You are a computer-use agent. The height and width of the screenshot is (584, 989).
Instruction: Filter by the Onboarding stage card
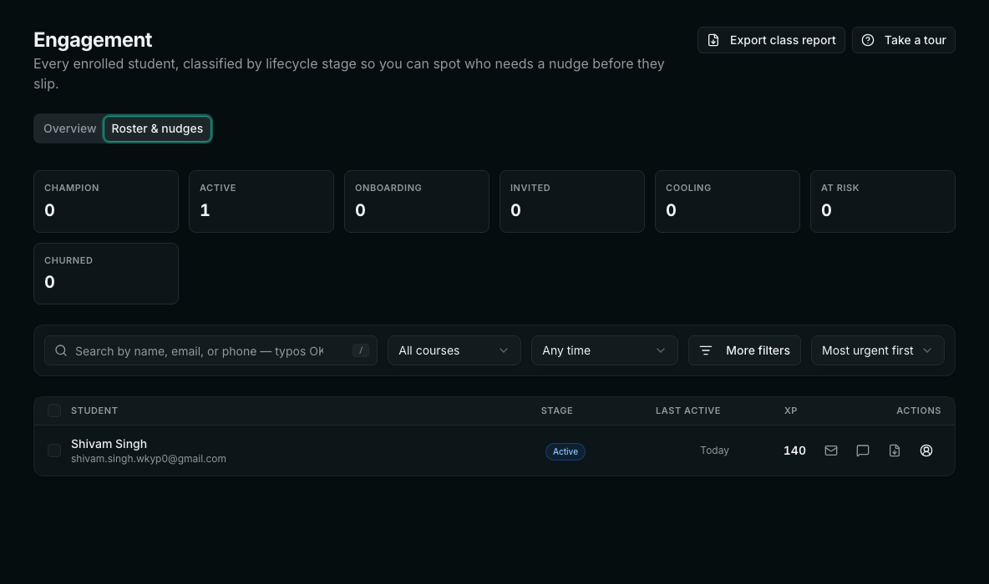coord(416,202)
